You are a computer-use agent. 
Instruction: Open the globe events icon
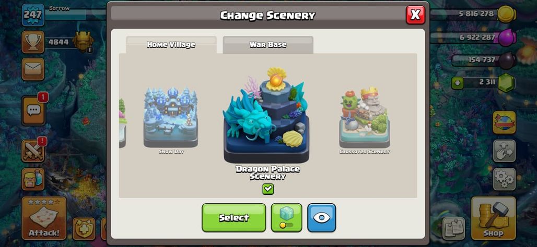pyautogui.click(x=504, y=122)
